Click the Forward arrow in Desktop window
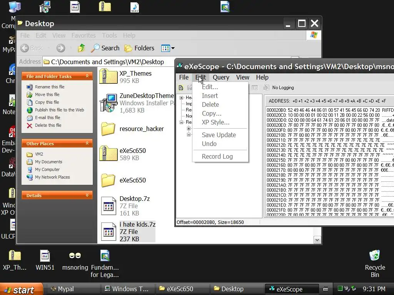Image resolution: width=394 pixels, height=295 pixels. click(60, 48)
